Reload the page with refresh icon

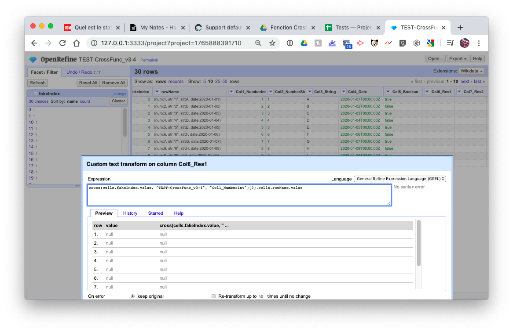(62, 43)
